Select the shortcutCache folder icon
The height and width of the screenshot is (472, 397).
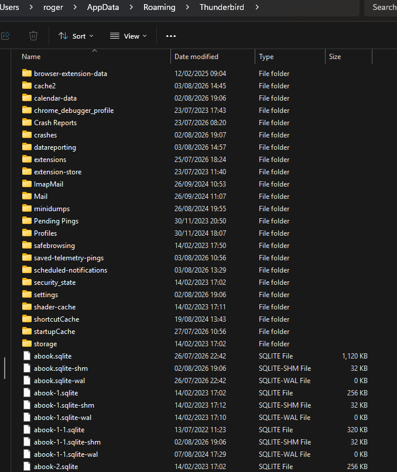(x=27, y=319)
